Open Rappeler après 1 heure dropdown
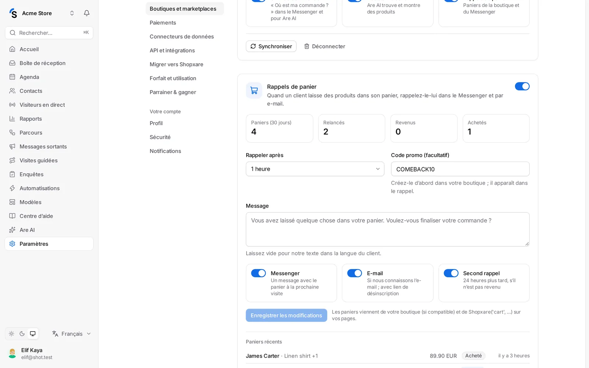Viewport: 589px width, 368px height. point(315,169)
